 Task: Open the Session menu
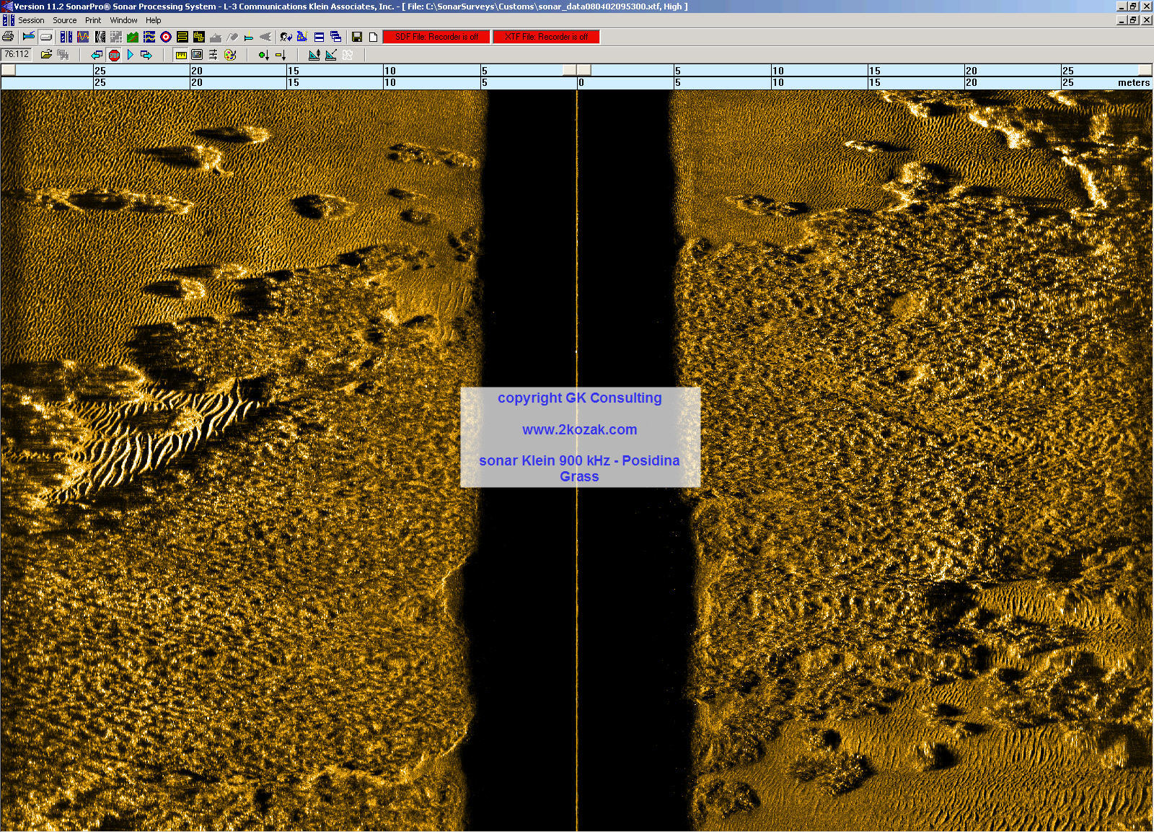coord(31,20)
